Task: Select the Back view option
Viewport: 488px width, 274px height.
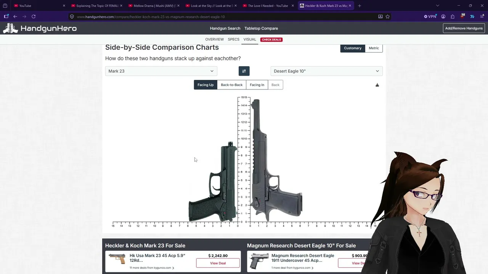Action: [x=275, y=85]
